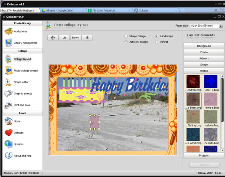The height and width of the screenshot is (177, 225).
Task: Switch to All items - Google Drive tab
Action: [x=59, y=10]
